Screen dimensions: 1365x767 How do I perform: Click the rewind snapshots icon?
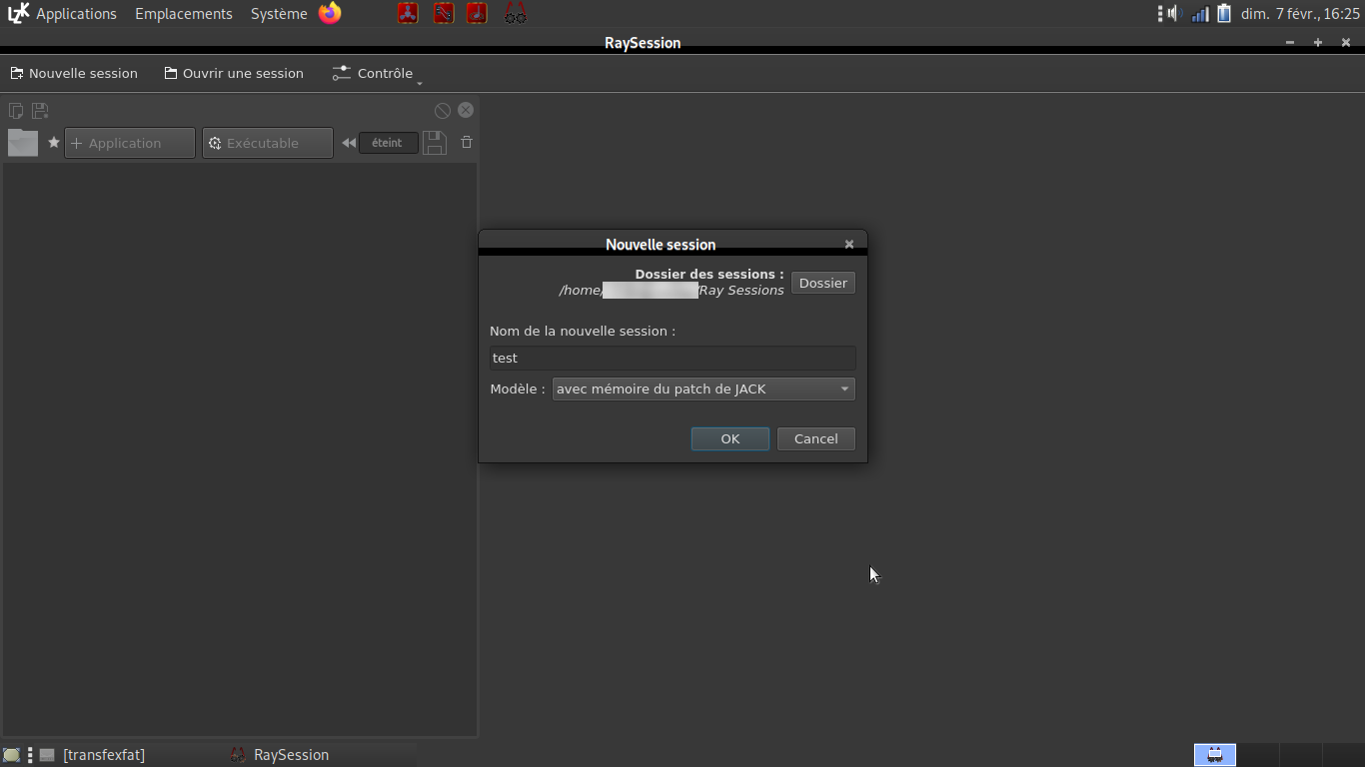[349, 143]
